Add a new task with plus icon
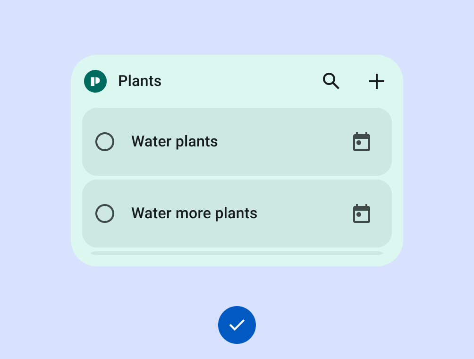This screenshot has width=474, height=359. (x=377, y=81)
